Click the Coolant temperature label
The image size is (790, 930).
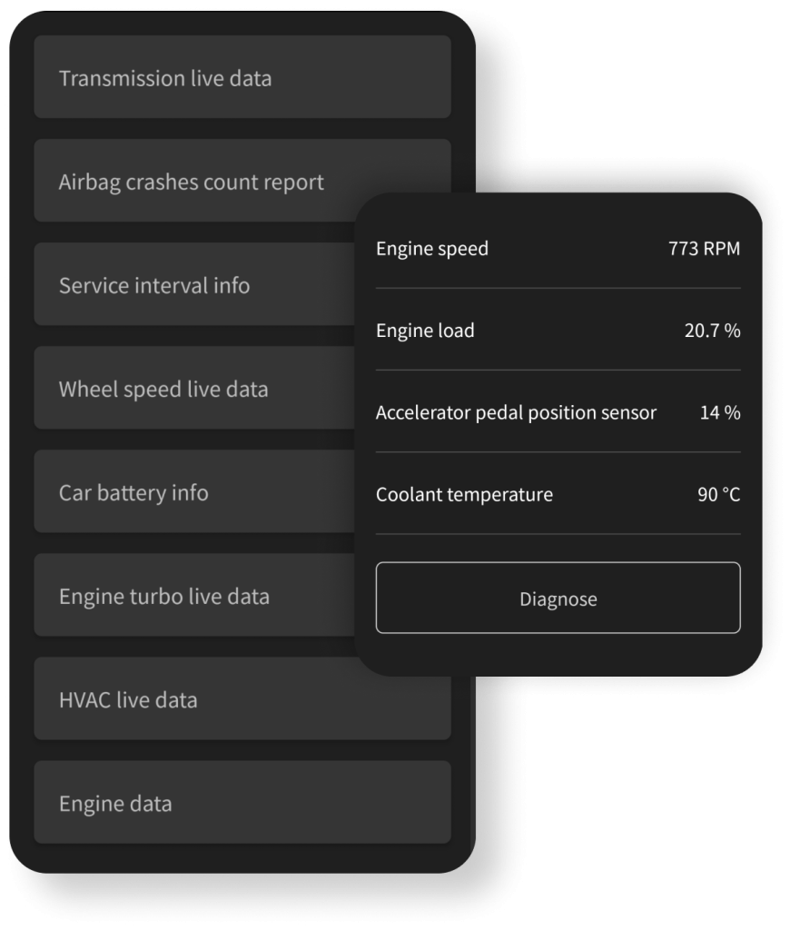click(464, 495)
